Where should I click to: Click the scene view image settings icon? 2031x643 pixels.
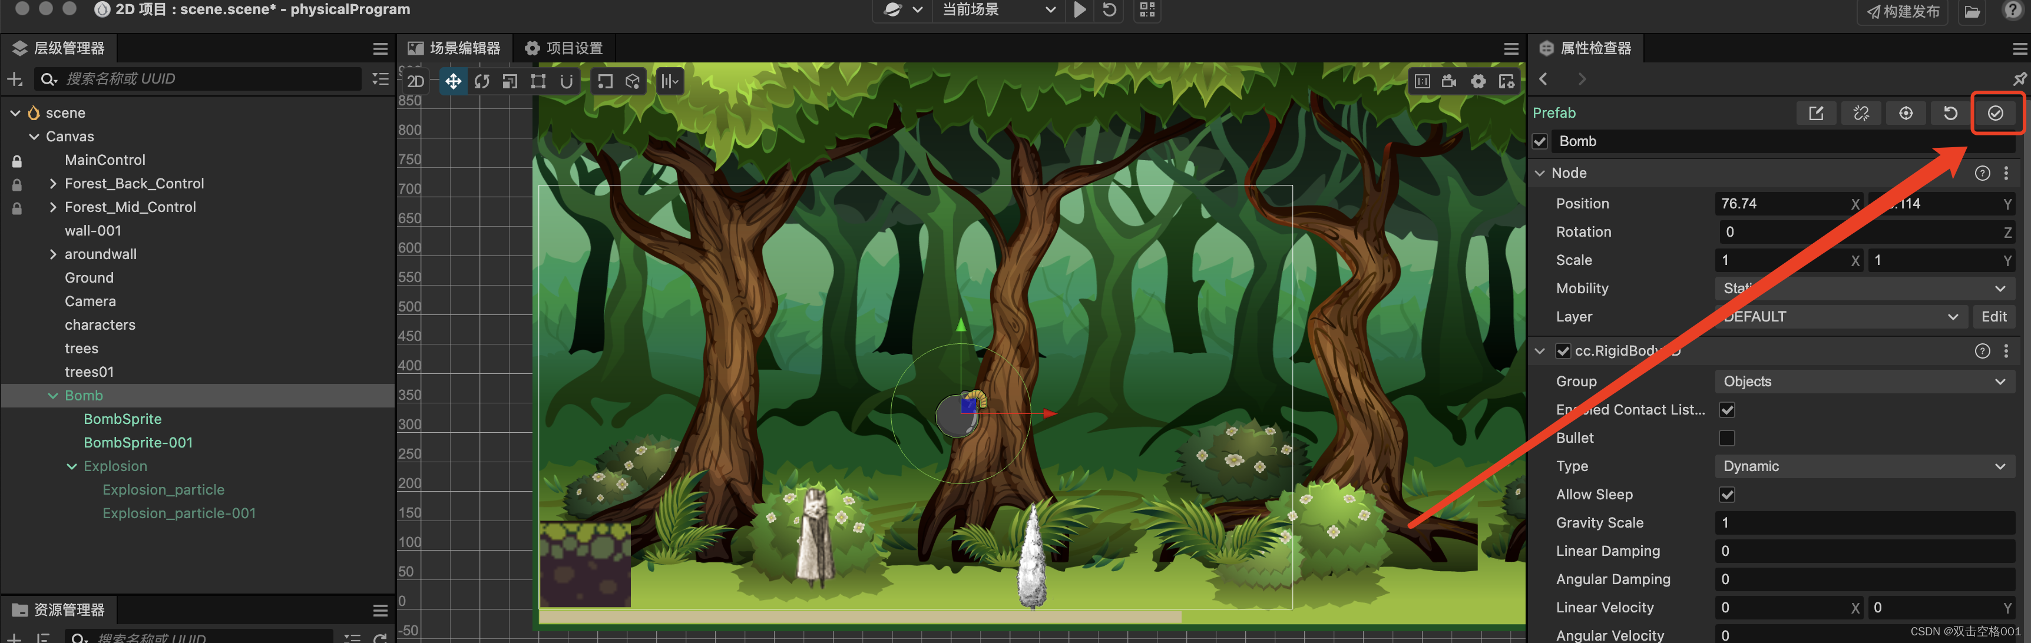click(x=1506, y=81)
